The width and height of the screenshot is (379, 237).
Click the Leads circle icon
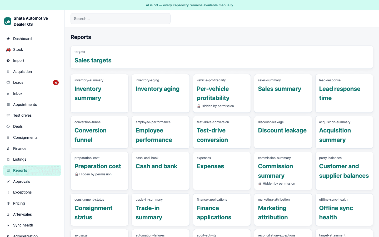[x=8, y=82]
